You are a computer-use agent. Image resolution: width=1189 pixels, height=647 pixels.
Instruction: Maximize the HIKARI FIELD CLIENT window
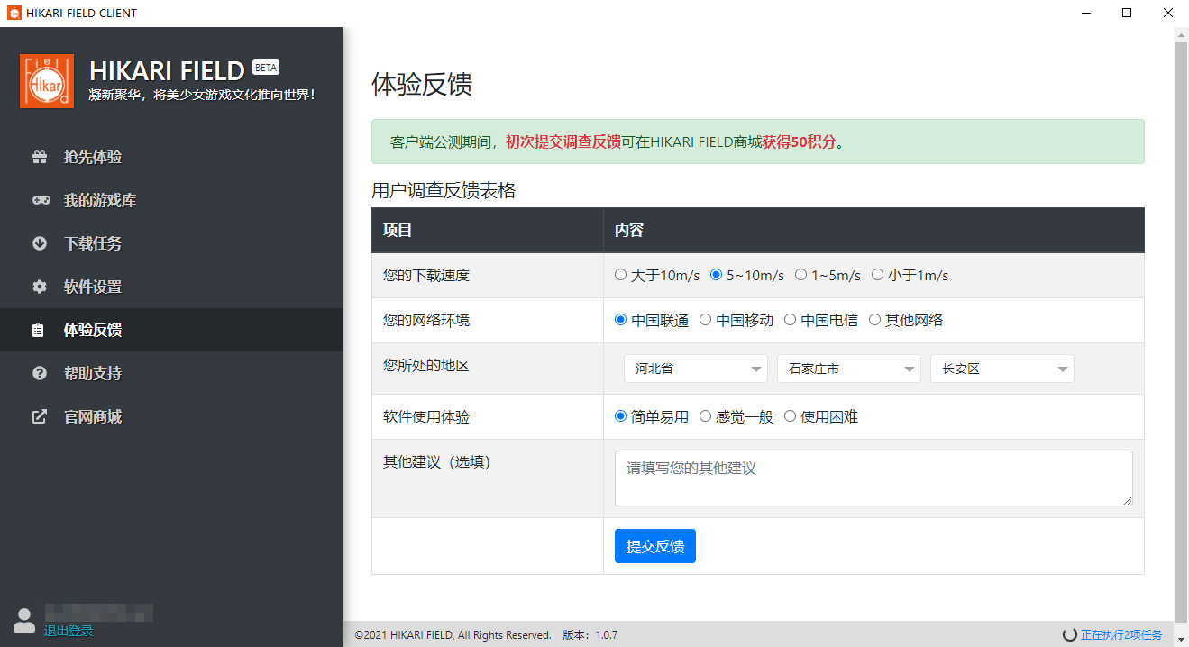click(1127, 14)
